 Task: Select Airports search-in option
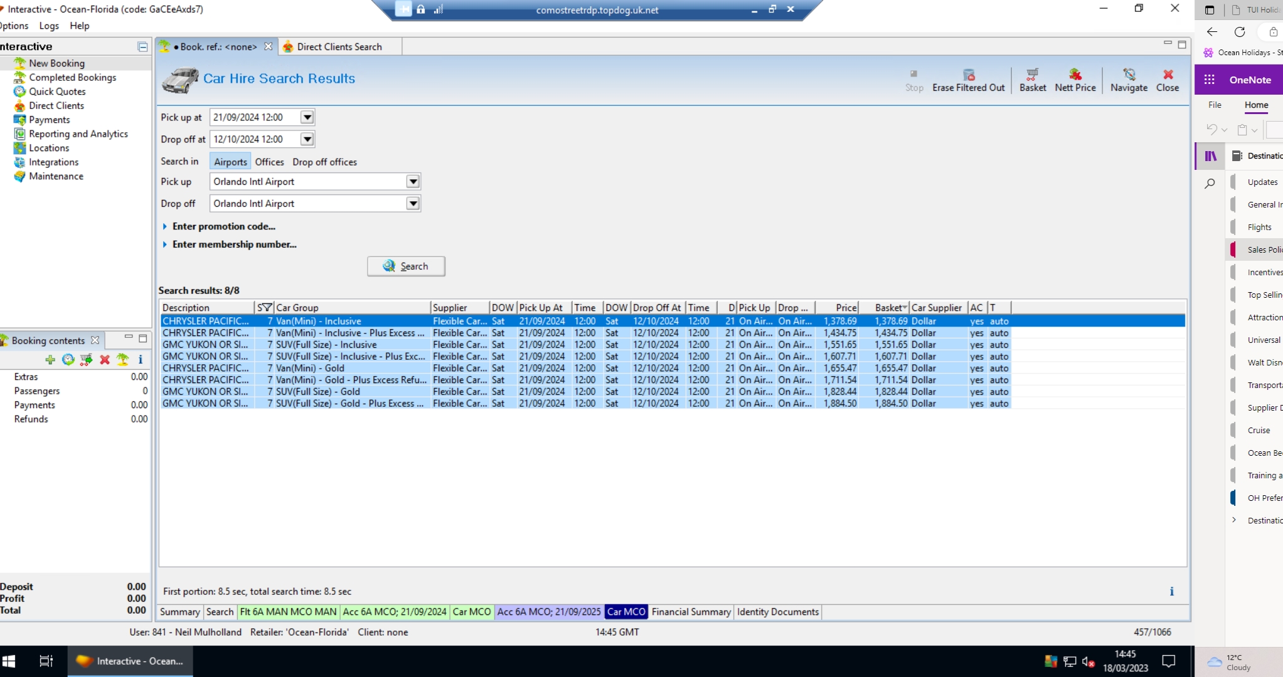click(230, 162)
